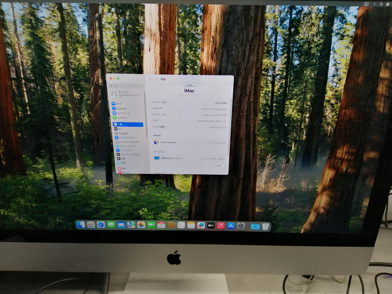The width and height of the screenshot is (392, 294).
Task: Click the memory info icon beside 32 GB
Action: point(224,121)
